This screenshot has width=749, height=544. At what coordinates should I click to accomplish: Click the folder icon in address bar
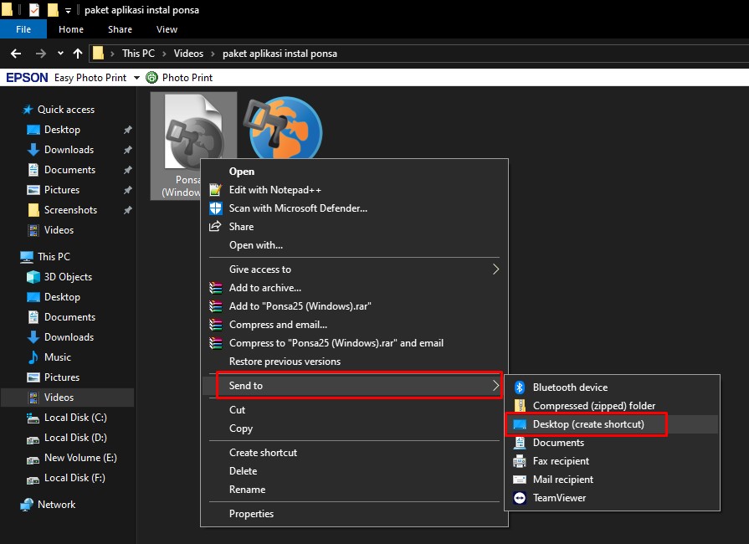98,53
